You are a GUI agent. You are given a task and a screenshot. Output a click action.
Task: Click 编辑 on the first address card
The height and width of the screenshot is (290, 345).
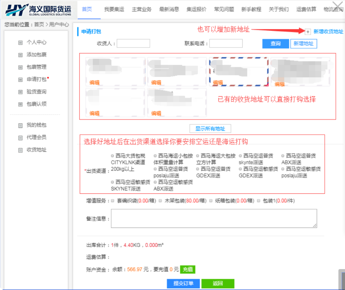click(x=94, y=83)
